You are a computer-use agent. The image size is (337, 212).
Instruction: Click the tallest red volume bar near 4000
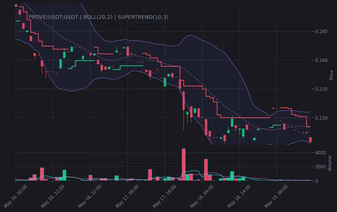pos(184,164)
